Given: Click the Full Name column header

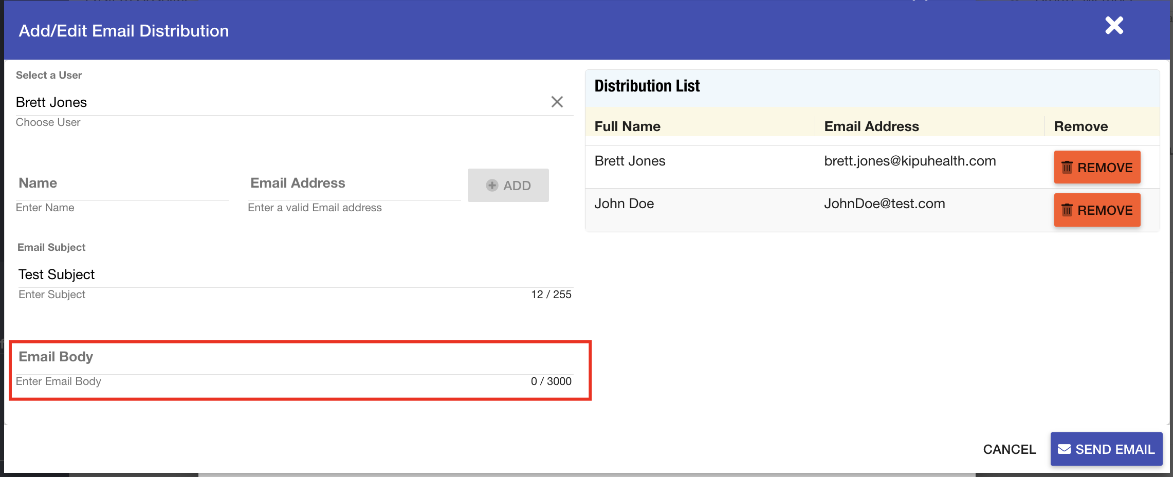Looking at the screenshot, I should pos(627,126).
